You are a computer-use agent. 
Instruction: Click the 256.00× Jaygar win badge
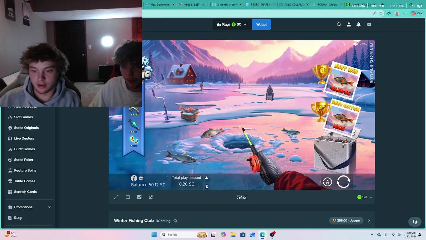[x=346, y=220]
